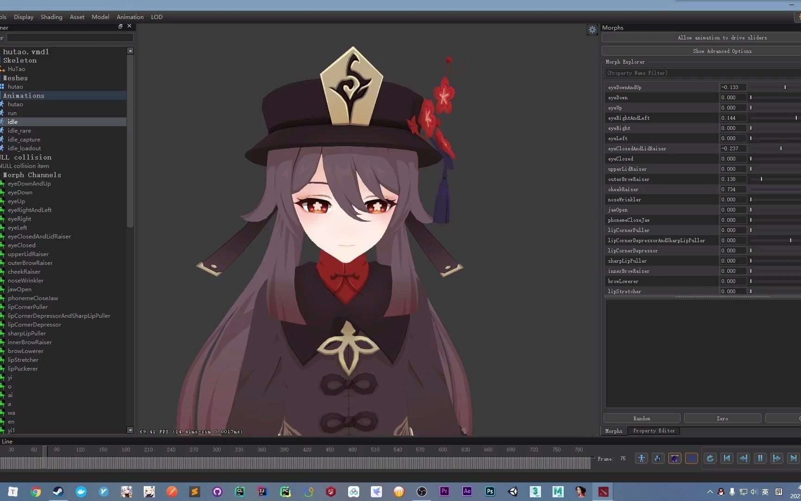This screenshot has width=801, height=501.
Task: Switch to Dota 2 tools taskbar icon
Action: tap(604, 492)
